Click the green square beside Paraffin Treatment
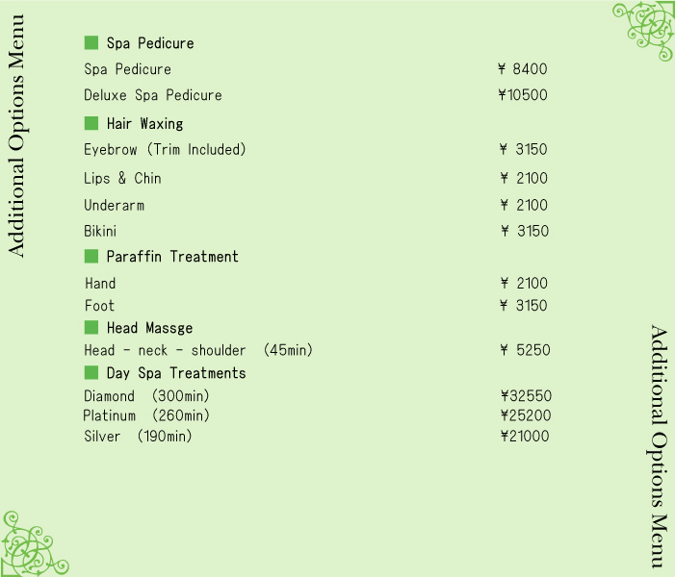The width and height of the screenshot is (675, 577). click(x=91, y=256)
